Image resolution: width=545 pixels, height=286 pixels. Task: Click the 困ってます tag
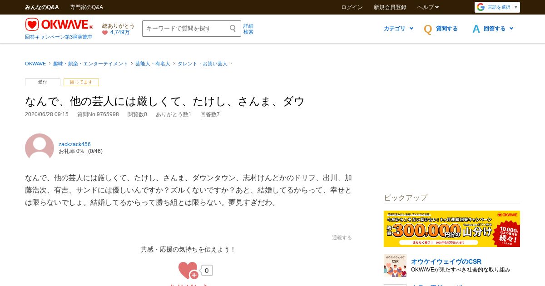click(81, 82)
